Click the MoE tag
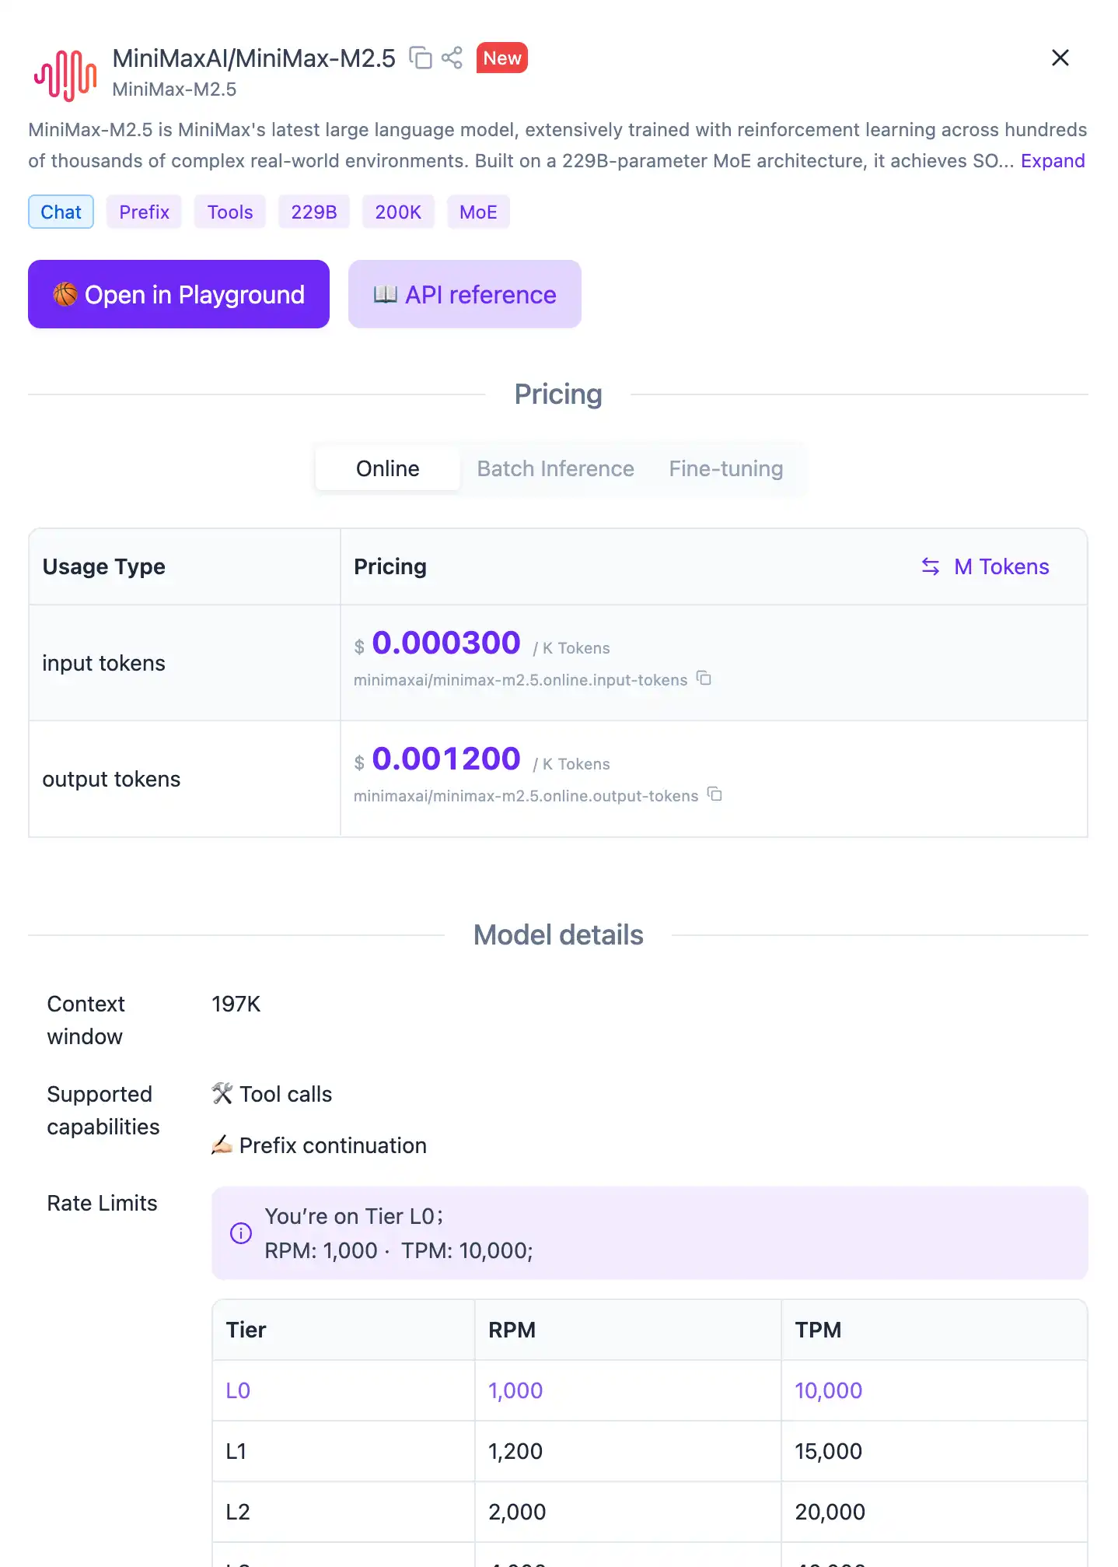This screenshot has height=1567, width=1118. 477,212
